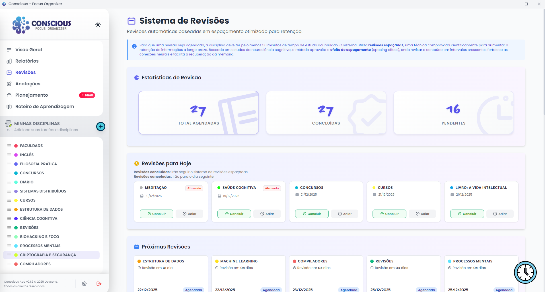Click the clock widget in bottom right corner

click(525, 272)
